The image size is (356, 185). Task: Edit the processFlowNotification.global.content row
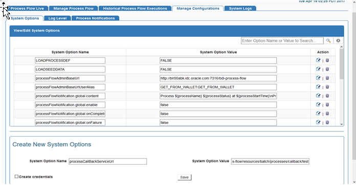318,96
